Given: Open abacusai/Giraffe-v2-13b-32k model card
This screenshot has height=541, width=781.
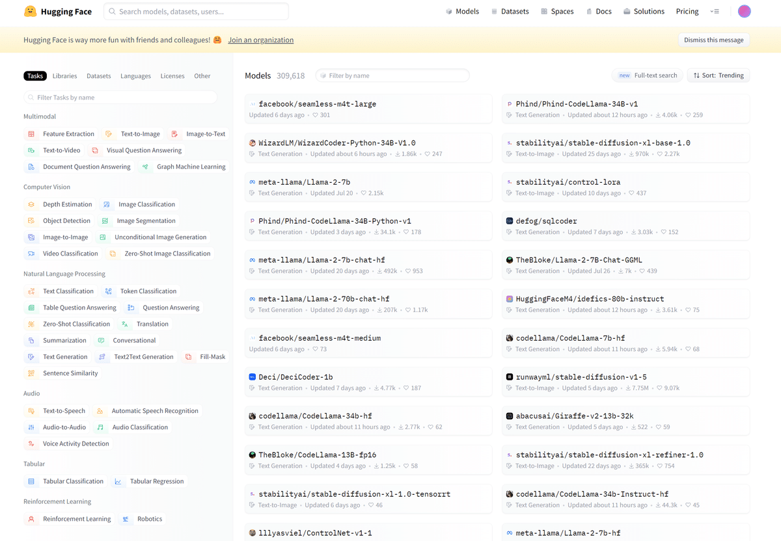Looking at the screenshot, I should coord(625,421).
